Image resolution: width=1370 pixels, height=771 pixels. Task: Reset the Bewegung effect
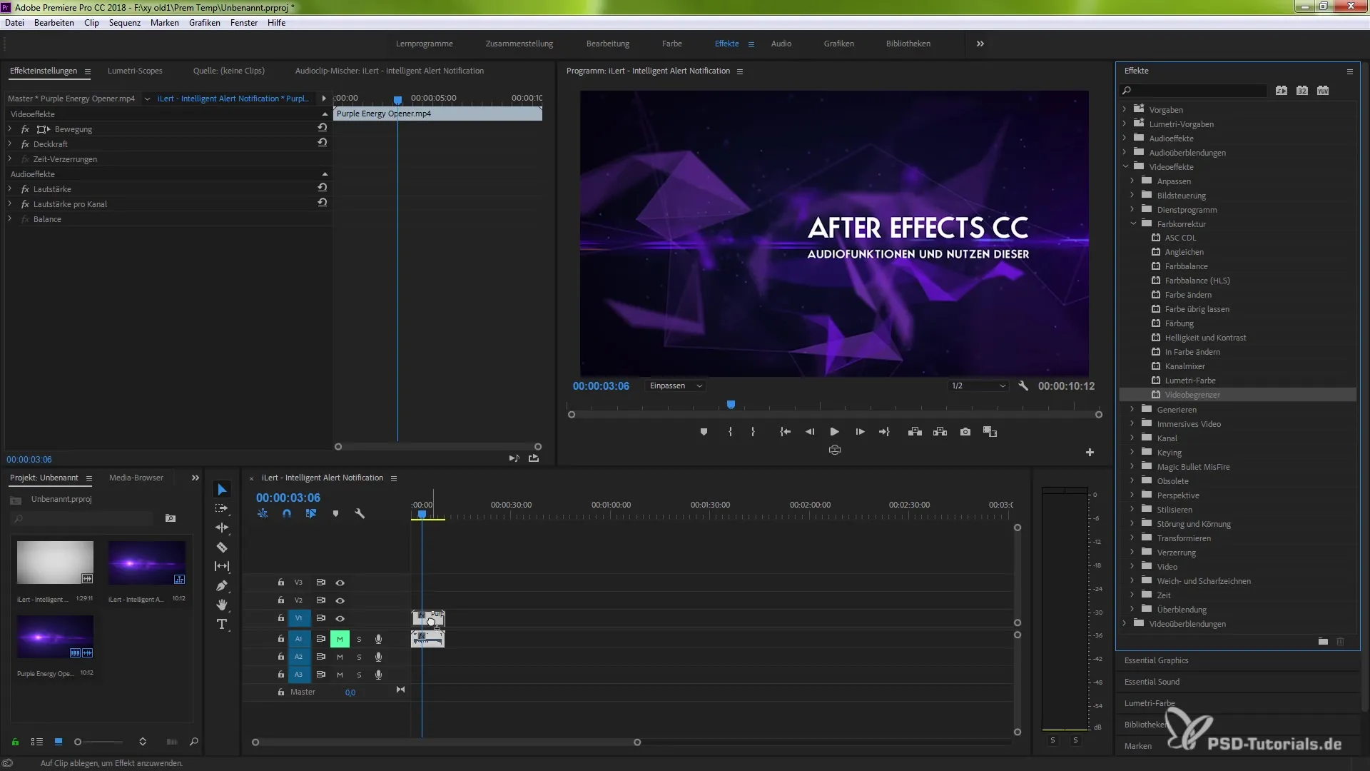(323, 128)
